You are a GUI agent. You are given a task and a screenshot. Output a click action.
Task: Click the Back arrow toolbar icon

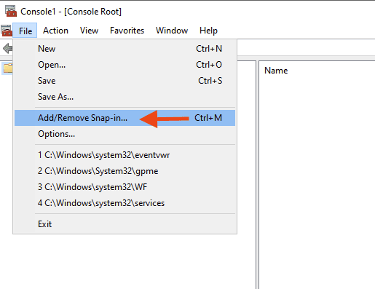point(8,48)
